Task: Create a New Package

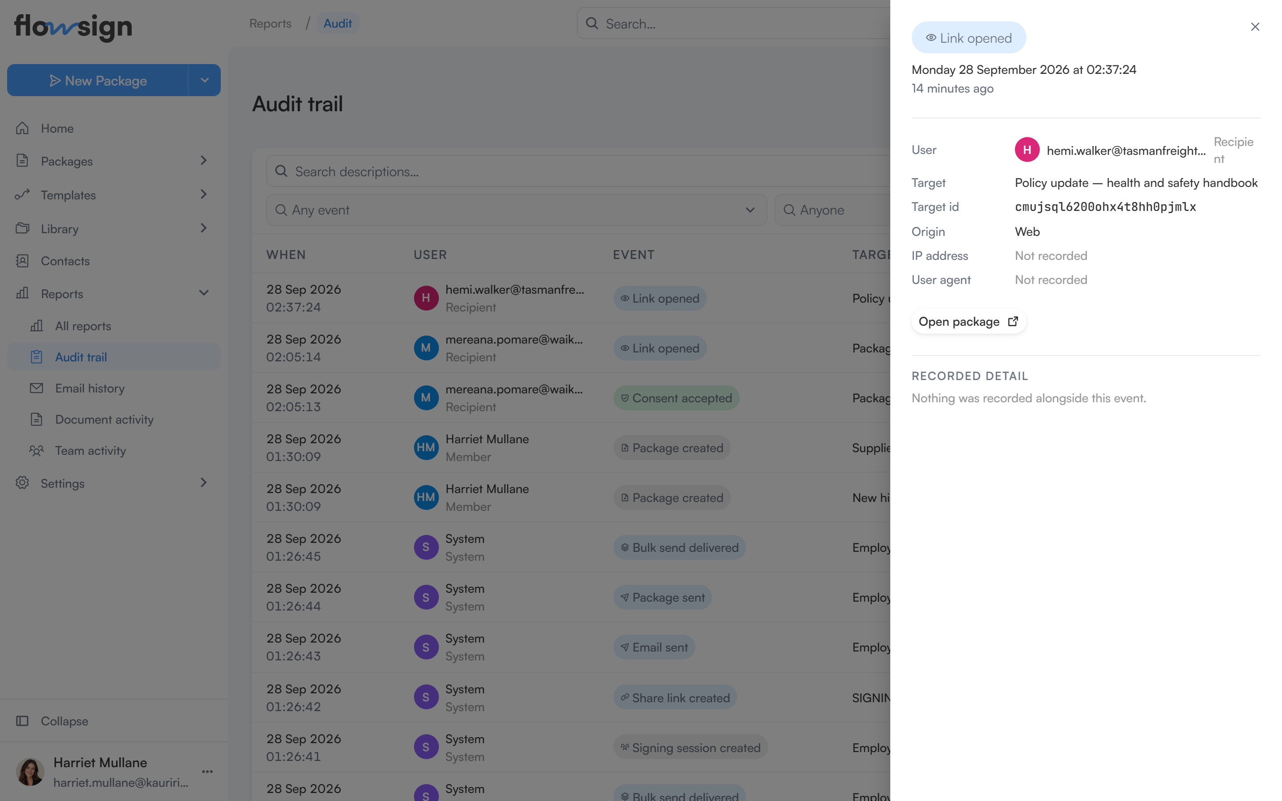Action: pyautogui.click(x=98, y=81)
